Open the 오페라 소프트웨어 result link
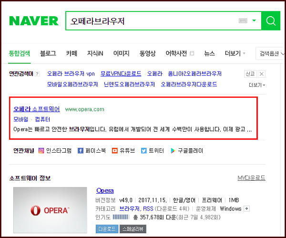286x238 pixels. pos(37,109)
